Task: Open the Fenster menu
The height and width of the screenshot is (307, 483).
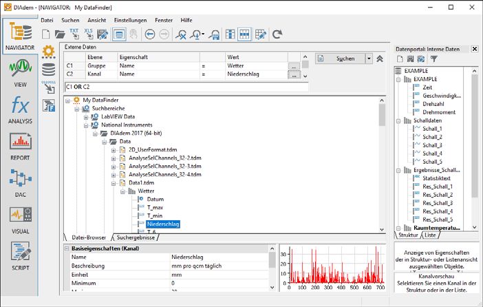Action: (x=164, y=20)
